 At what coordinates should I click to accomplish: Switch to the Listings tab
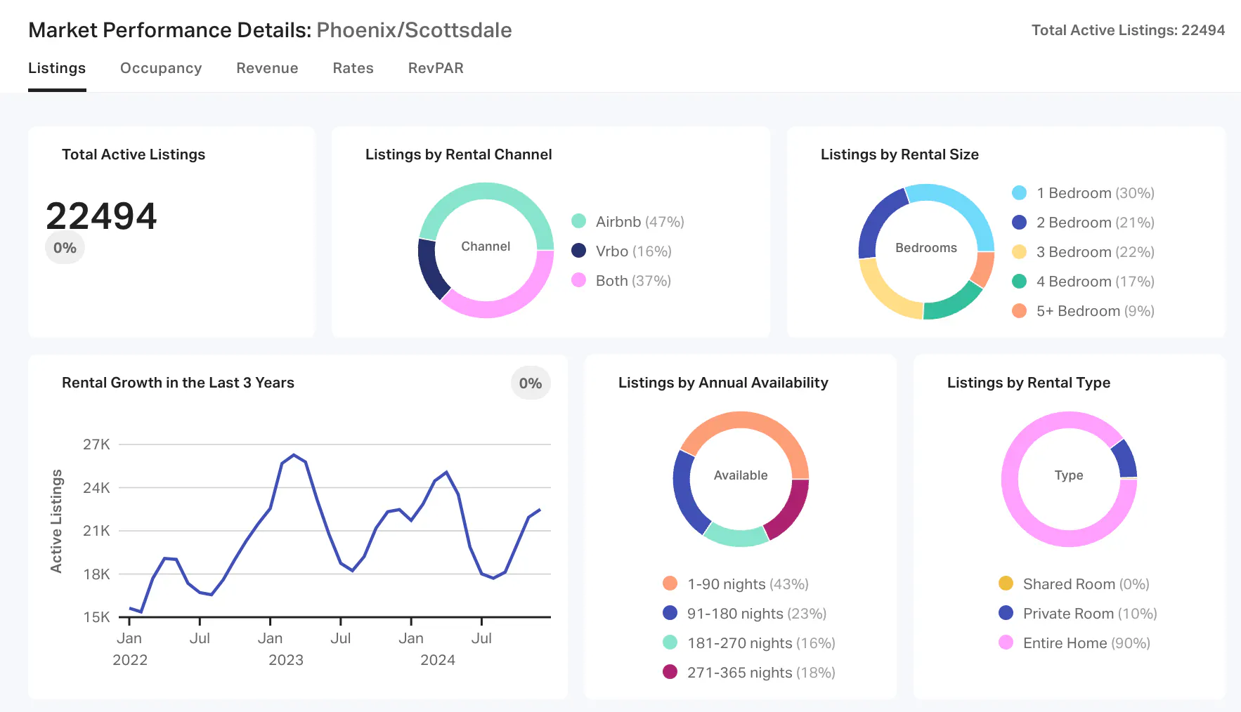coord(57,68)
